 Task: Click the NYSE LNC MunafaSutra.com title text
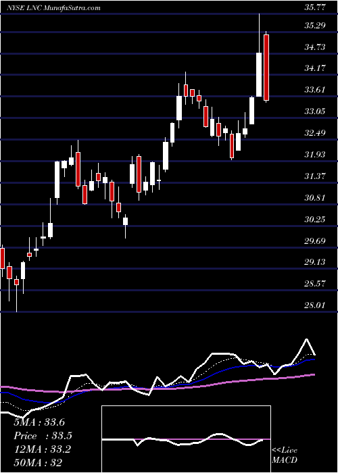click(x=53, y=8)
